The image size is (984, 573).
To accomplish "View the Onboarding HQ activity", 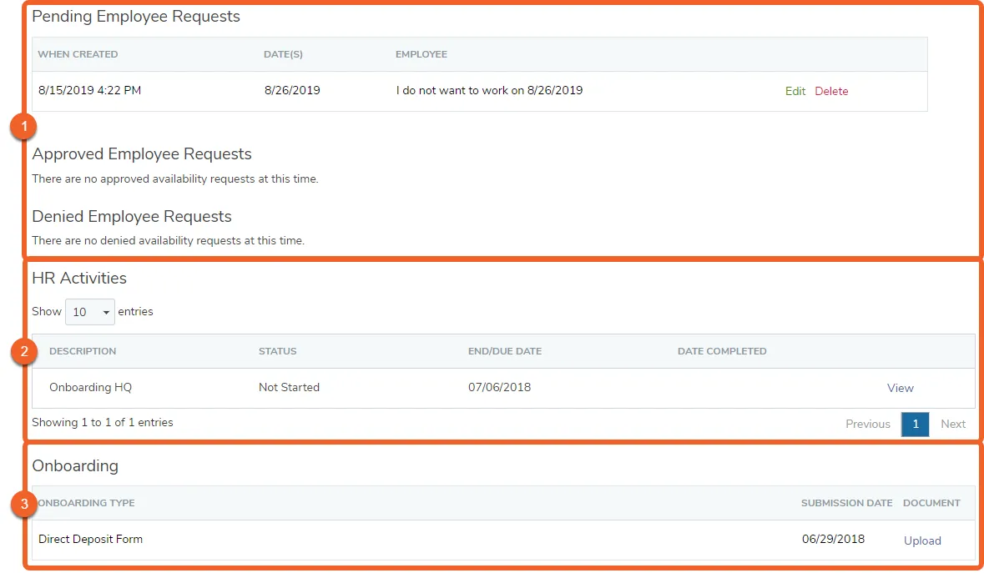I will (900, 388).
